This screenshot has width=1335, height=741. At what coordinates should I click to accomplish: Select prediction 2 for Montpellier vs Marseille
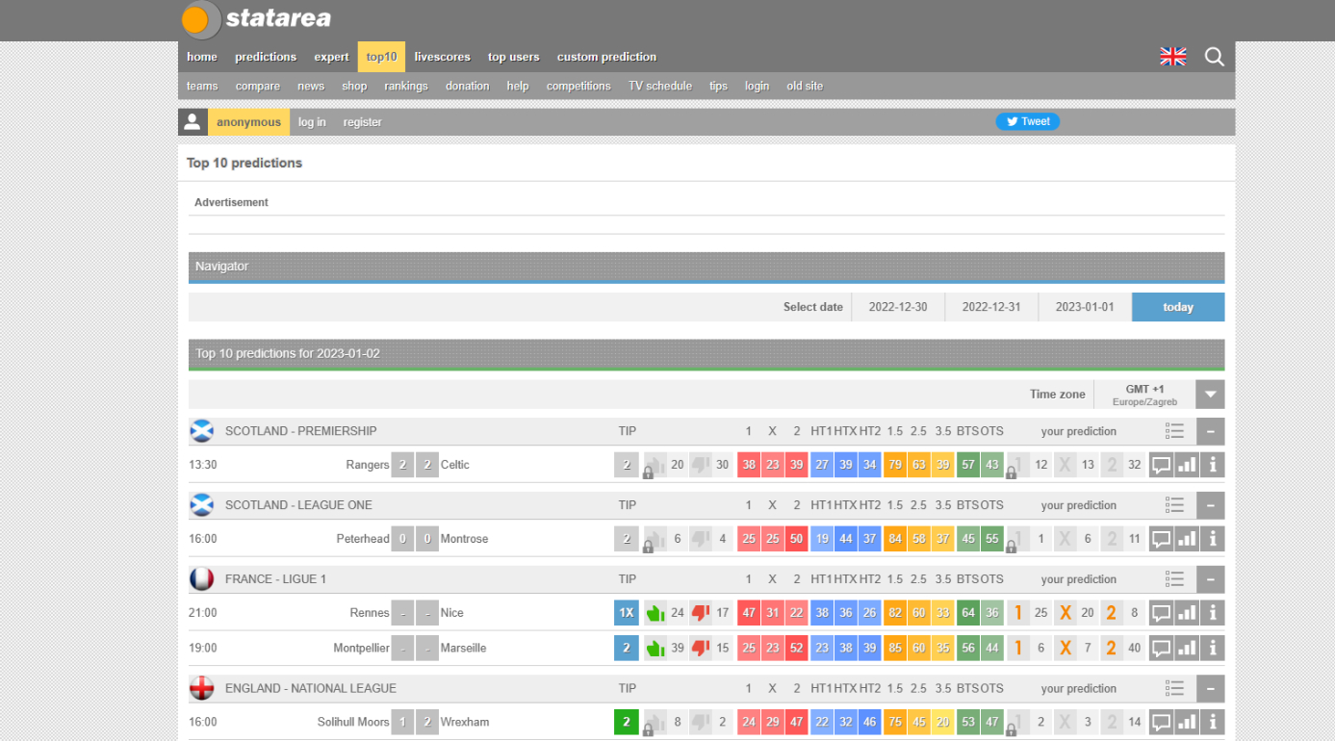1112,648
